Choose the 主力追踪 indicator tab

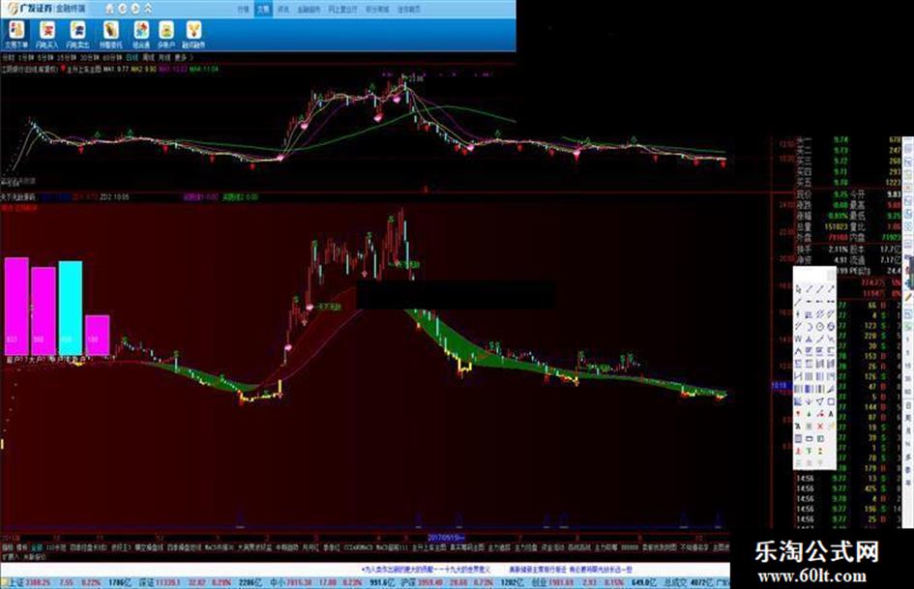pos(499,548)
